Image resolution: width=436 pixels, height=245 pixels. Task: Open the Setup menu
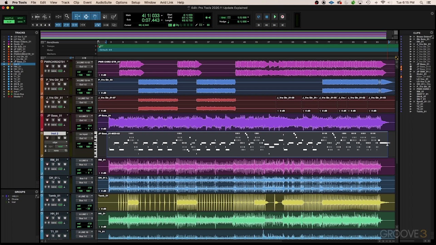(x=136, y=2)
